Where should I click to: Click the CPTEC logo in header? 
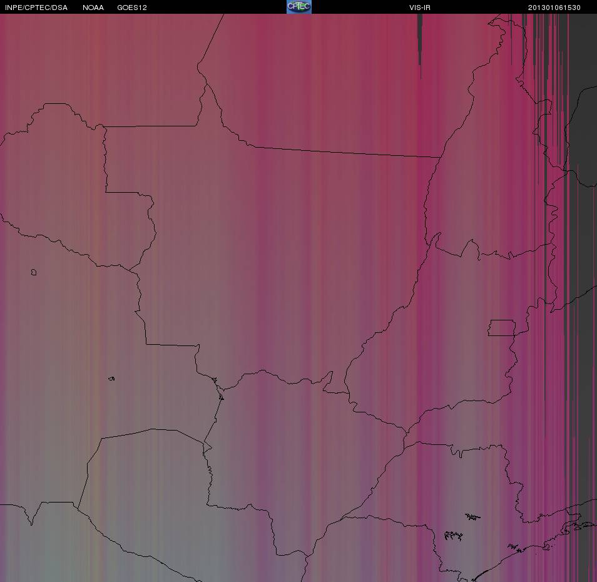pos(299,7)
